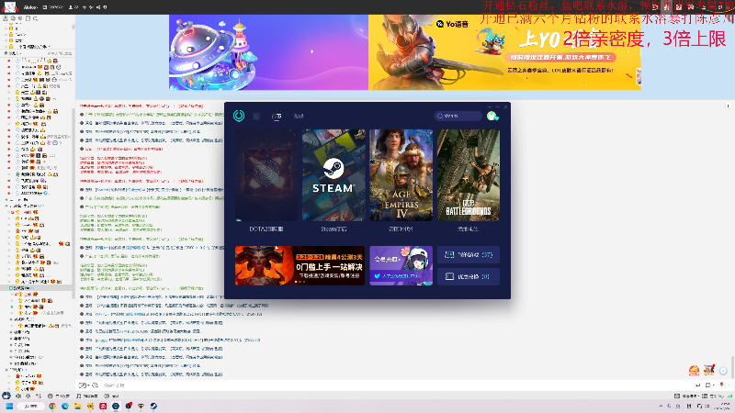Open Windows Start menu
Viewport: 735px width, 413px height.
[x=9, y=406]
